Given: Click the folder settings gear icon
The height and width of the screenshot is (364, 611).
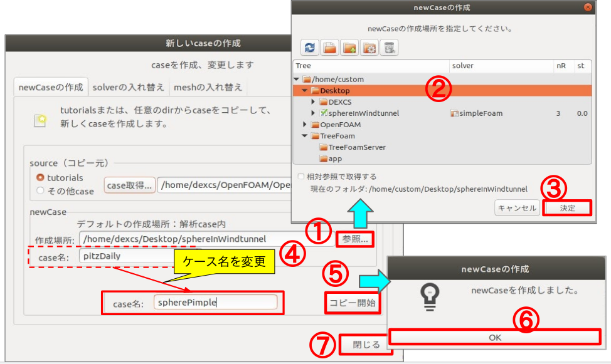Looking at the screenshot, I should (x=369, y=48).
